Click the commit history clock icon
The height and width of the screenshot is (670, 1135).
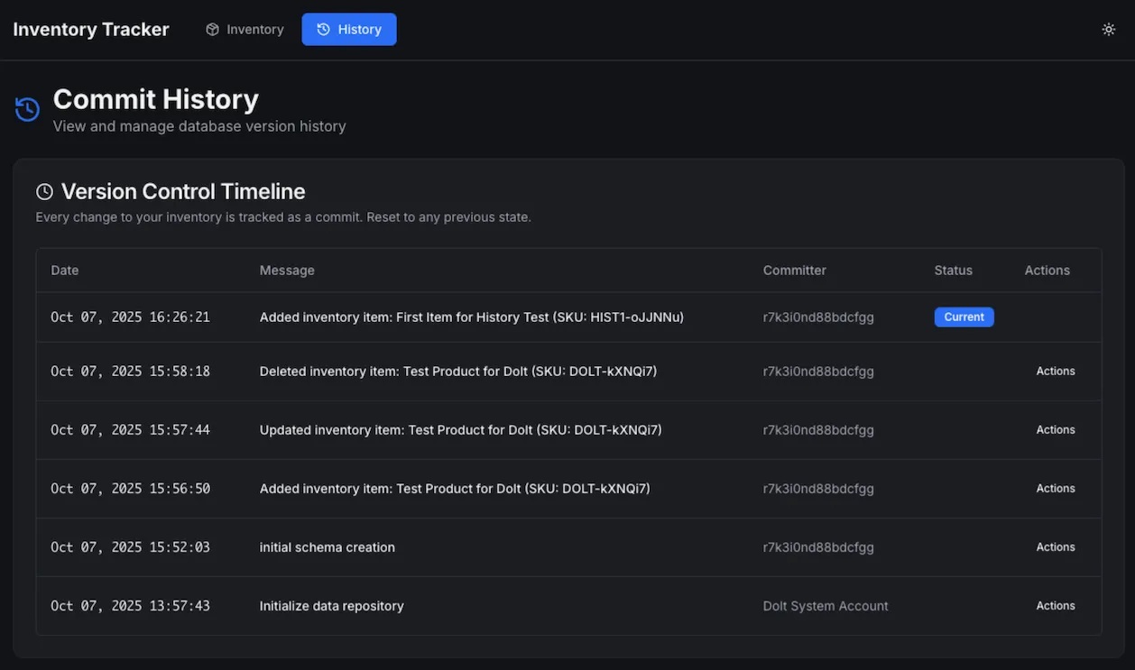(27, 110)
